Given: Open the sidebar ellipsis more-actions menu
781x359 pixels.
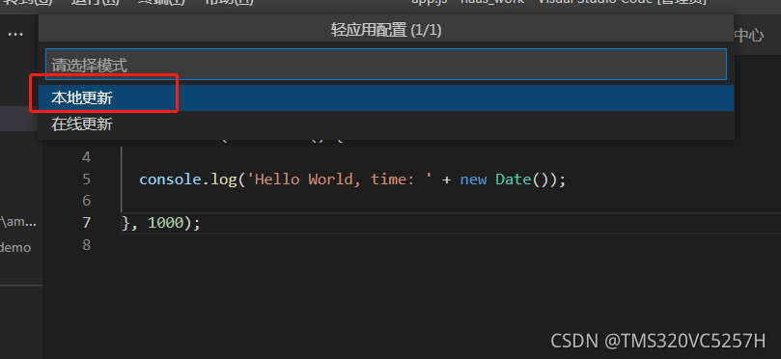Looking at the screenshot, I should [x=15, y=35].
